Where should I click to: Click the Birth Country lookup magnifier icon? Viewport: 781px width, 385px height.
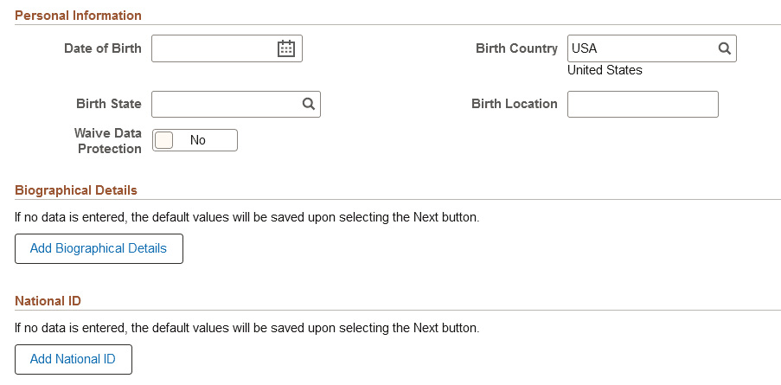(725, 49)
